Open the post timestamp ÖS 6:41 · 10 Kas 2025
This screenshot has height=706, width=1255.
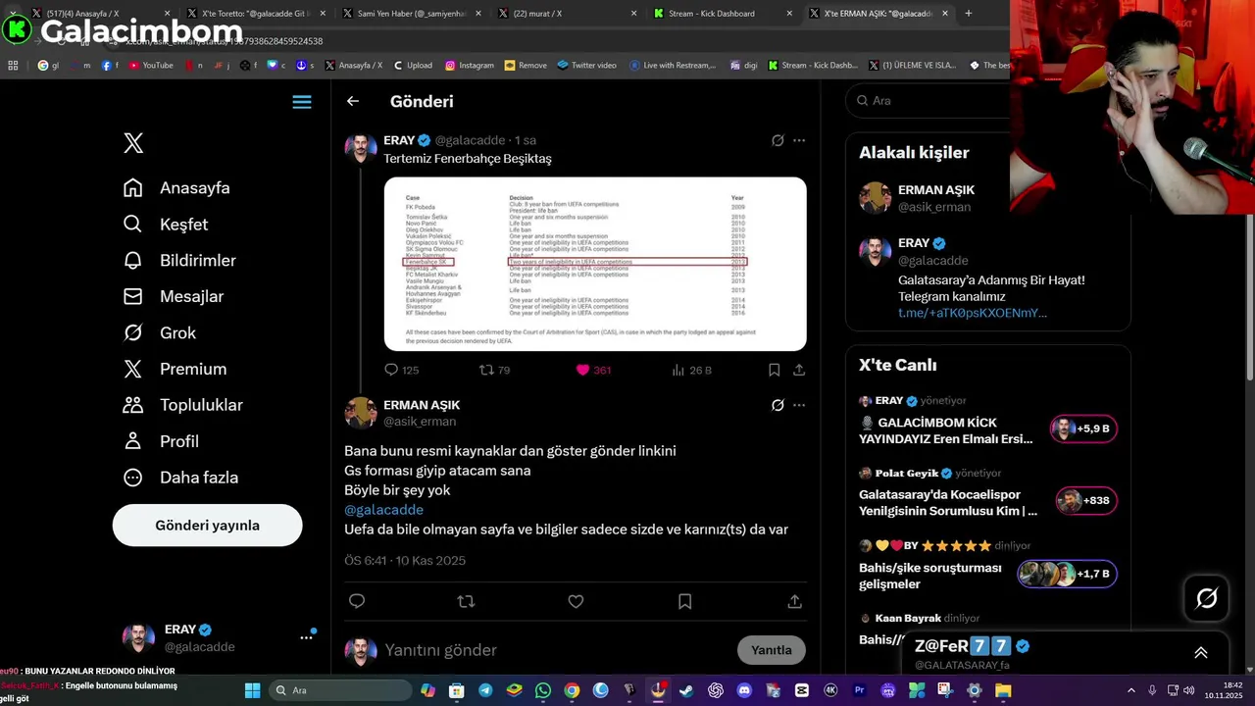(405, 561)
